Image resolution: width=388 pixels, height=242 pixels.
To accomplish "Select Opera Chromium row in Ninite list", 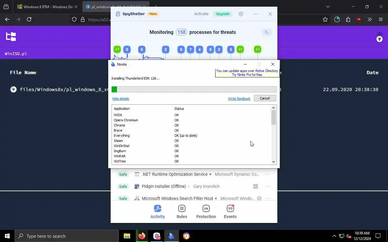I will pyautogui.click(x=191, y=120).
